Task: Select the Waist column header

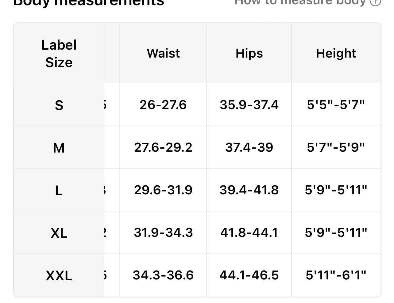Action: click(x=163, y=53)
